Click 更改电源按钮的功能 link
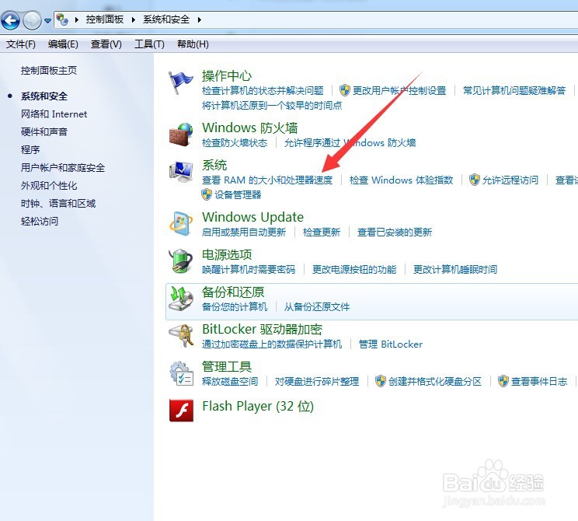This screenshot has width=578, height=521. (x=354, y=269)
